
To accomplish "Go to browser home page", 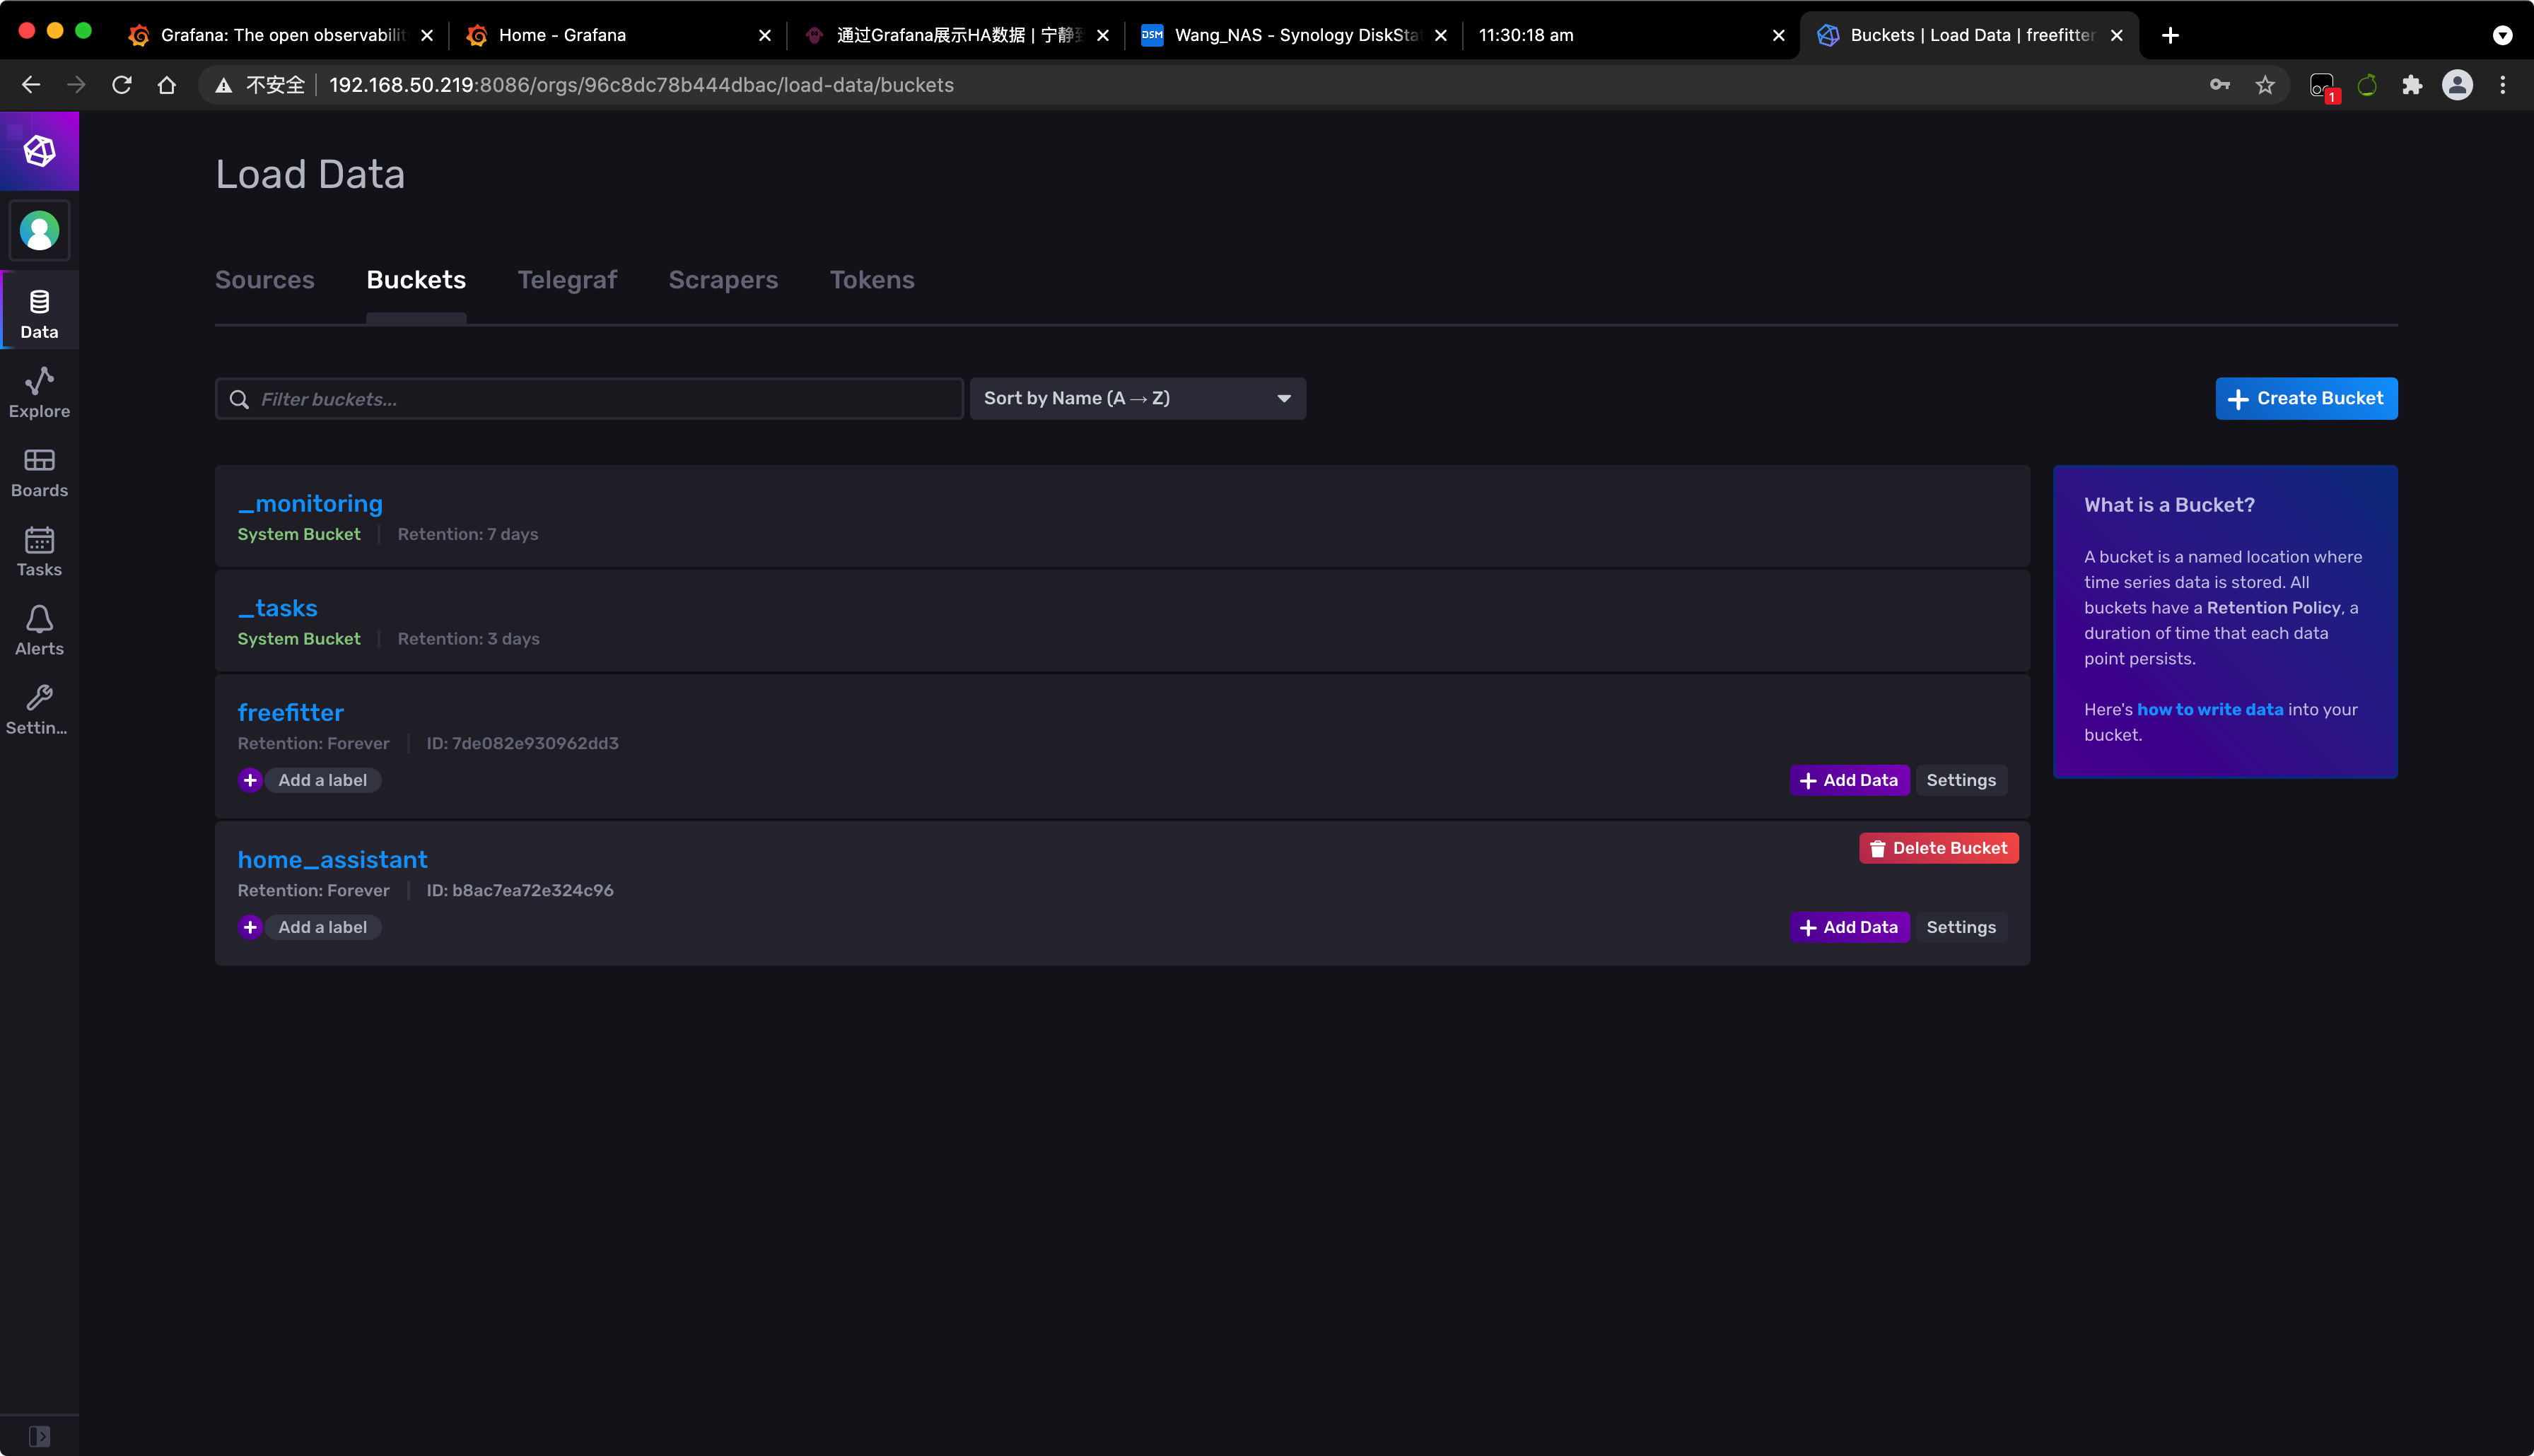I will click(167, 85).
